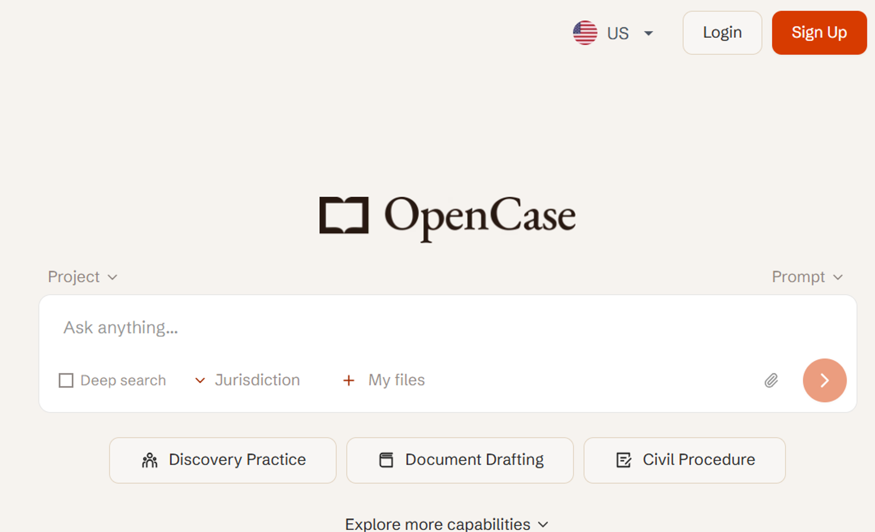Open the Jurisdiction dropdown
This screenshot has height=532, width=875.
tap(247, 380)
